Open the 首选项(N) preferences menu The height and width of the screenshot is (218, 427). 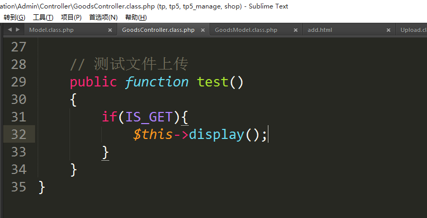point(103,18)
